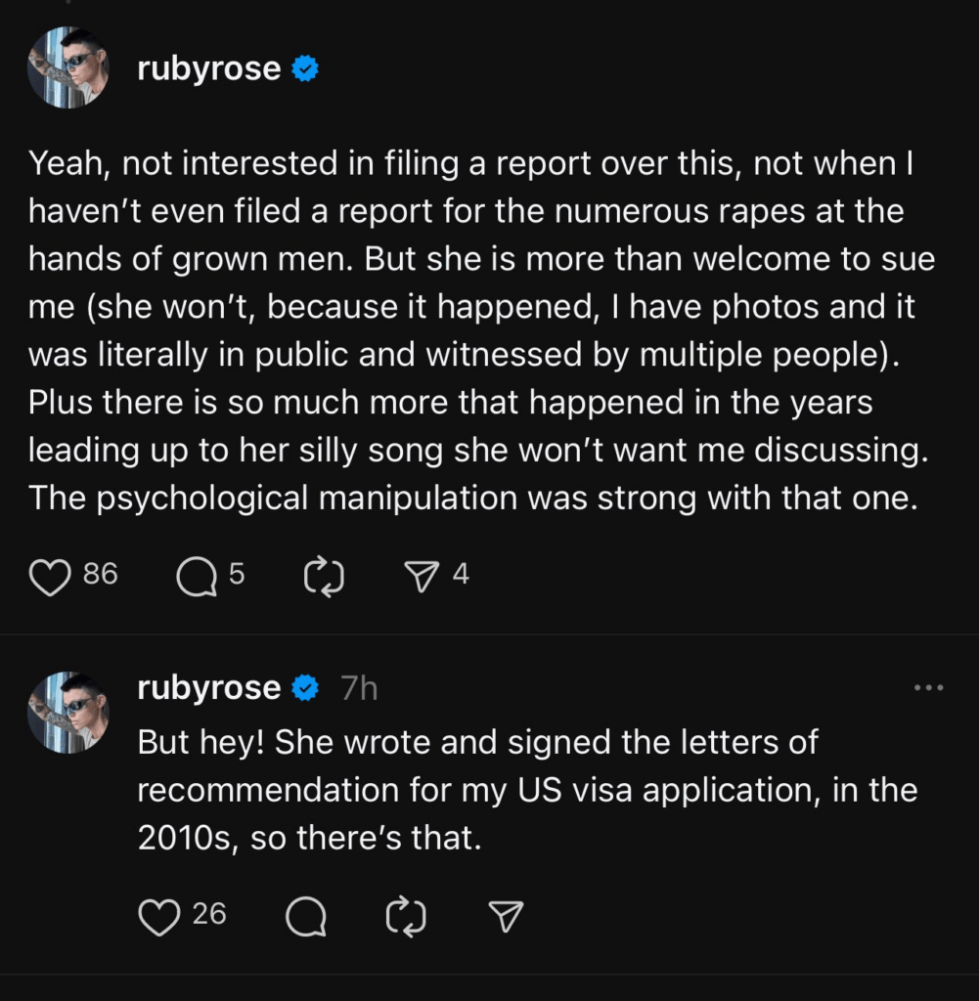
Task: Open rubyrose's profile from the first post
Action: tap(208, 66)
